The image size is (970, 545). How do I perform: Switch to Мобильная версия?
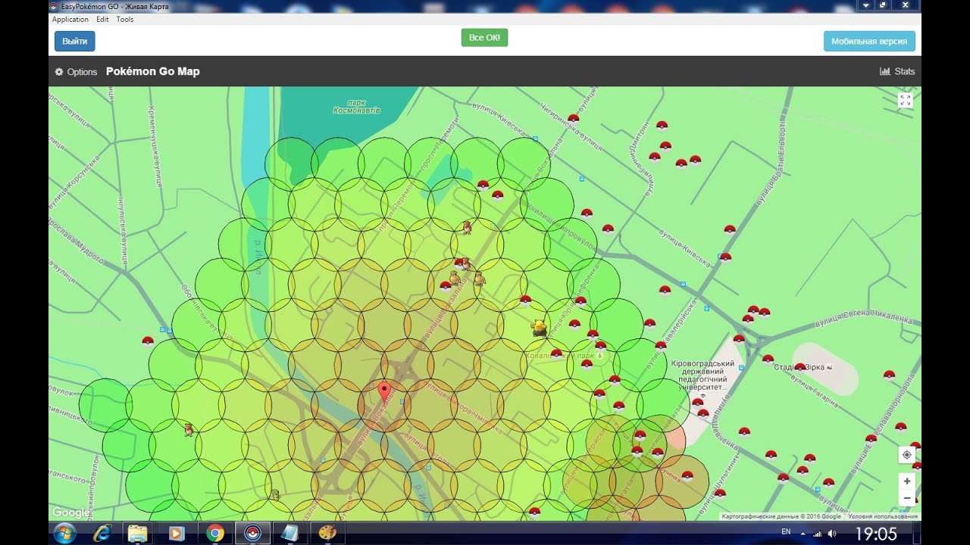(x=869, y=41)
